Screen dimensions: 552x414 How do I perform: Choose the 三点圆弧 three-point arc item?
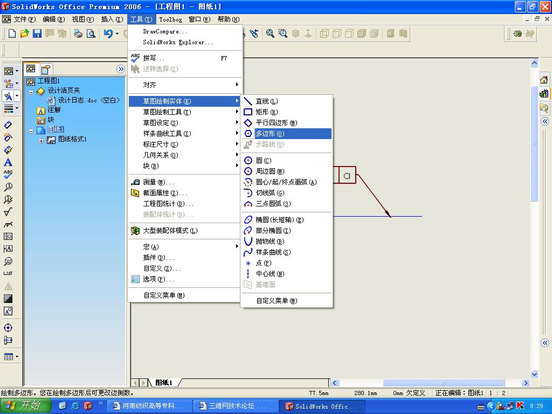[286, 203]
